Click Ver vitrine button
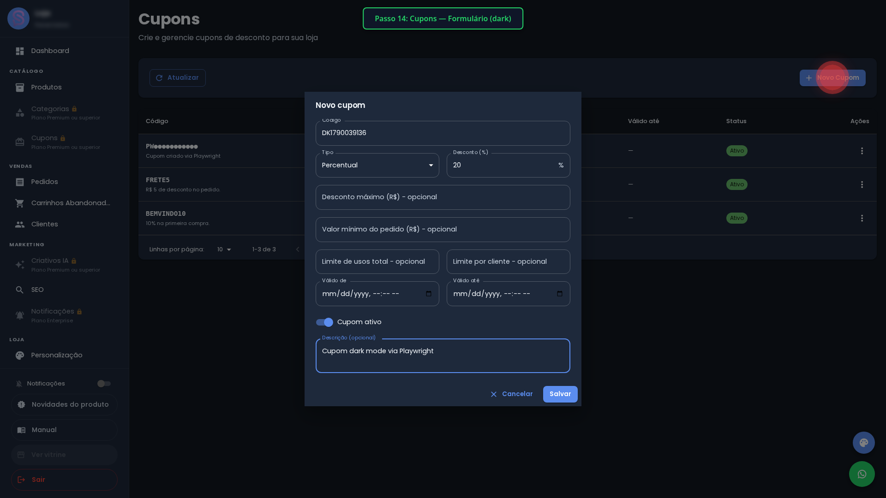The width and height of the screenshot is (886, 498). [64, 455]
